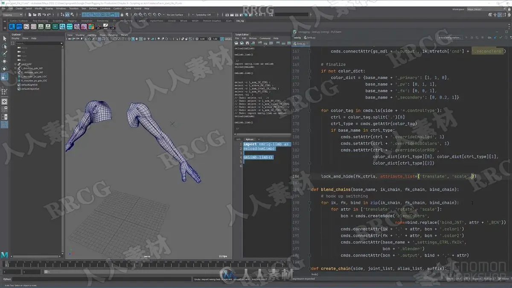
Task: Open the Deform menu in Maya menu bar
Action: point(93,8)
